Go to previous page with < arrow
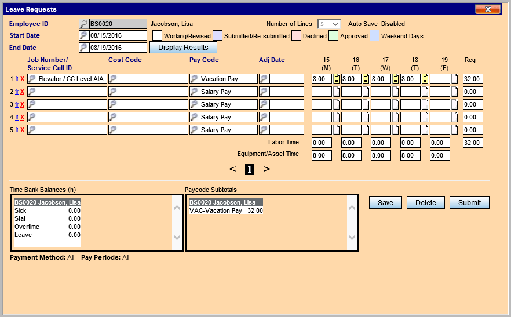511x317 pixels. pyautogui.click(x=232, y=169)
